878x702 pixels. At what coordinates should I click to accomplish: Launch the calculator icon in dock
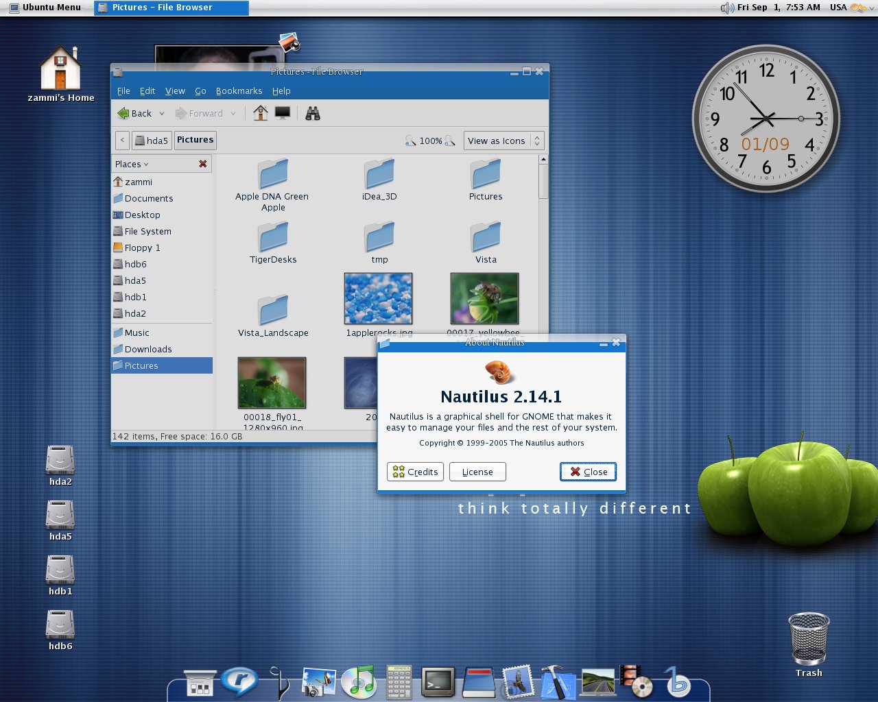point(399,682)
